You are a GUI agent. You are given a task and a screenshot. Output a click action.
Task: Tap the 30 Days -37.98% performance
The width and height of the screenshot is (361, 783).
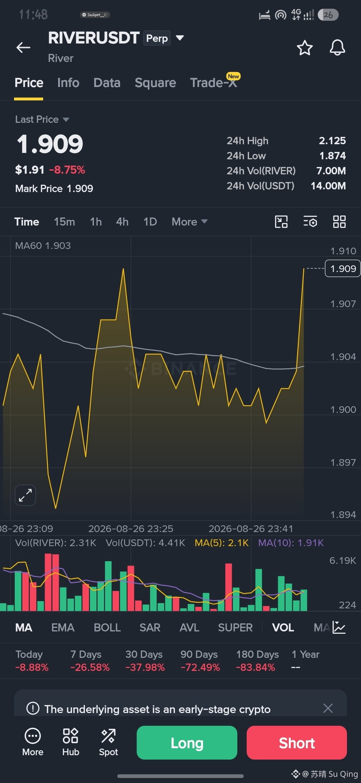[145, 661]
